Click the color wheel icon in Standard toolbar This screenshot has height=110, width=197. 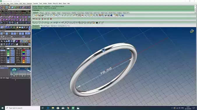103,15
